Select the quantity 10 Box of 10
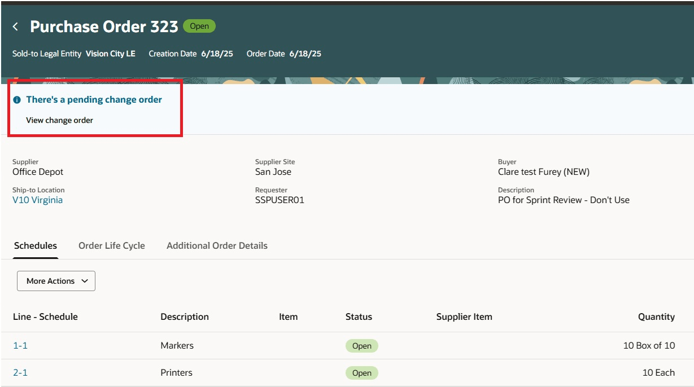The width and height of the screenshot is (694, 387). [649, 345]
